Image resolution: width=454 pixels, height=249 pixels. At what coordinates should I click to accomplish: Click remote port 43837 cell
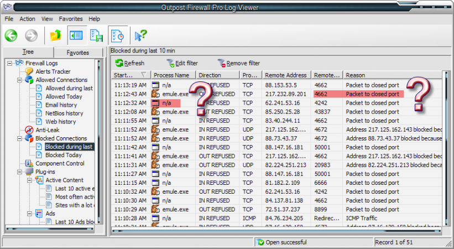322,112
